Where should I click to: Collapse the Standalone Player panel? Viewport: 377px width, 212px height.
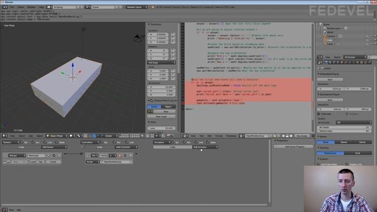[x=318, y=94]
